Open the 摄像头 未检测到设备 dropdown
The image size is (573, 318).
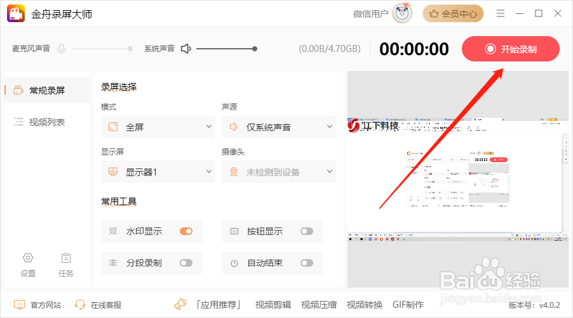[x=278, y=172]
